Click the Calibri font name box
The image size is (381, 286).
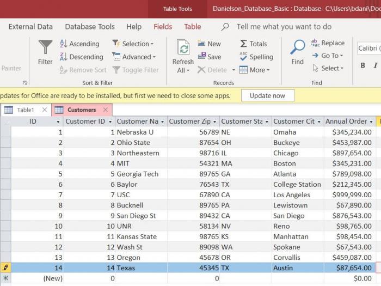click(369, 48)
